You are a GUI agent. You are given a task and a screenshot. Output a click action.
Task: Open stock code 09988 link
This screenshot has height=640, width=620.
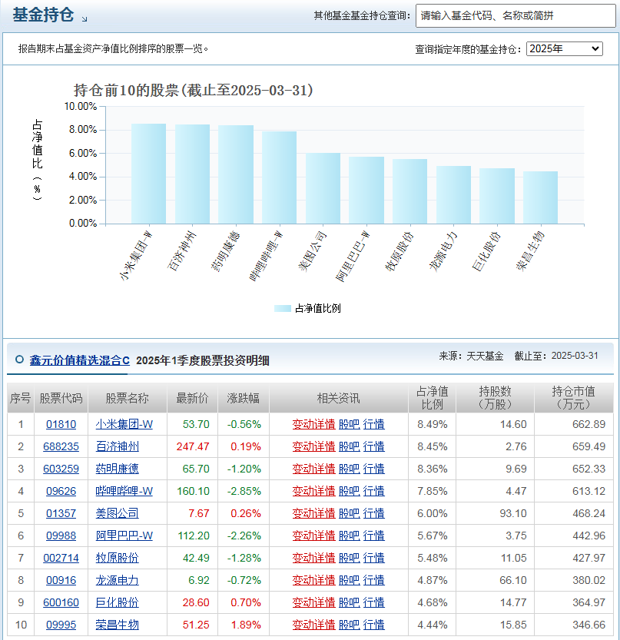(x=61, y=536)
